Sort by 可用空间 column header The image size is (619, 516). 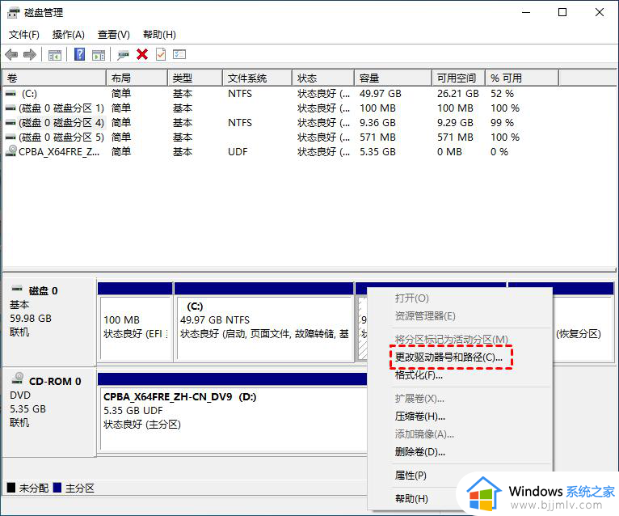[458, 78]
